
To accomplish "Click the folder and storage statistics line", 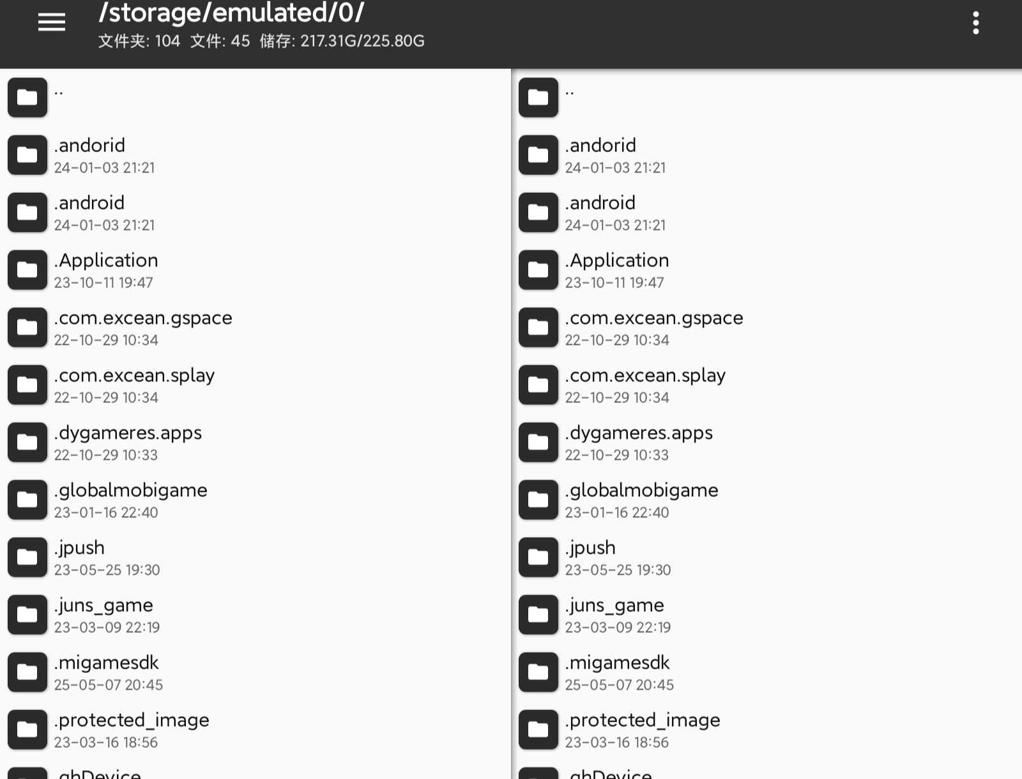I will 261,42.
